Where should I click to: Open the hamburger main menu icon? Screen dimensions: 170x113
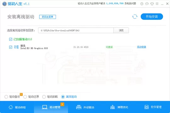pos(157,4)
